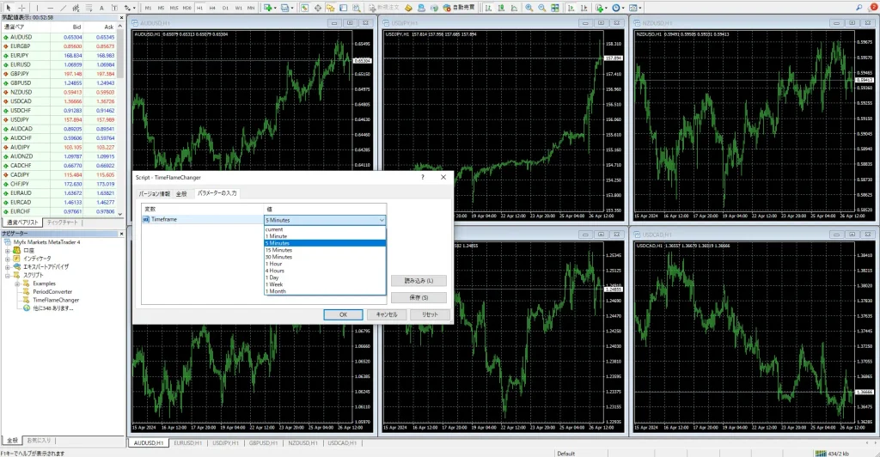Open the profiles icon
Image resolution: width=880 pixels, height=457 pixels.
click(285, 8)
